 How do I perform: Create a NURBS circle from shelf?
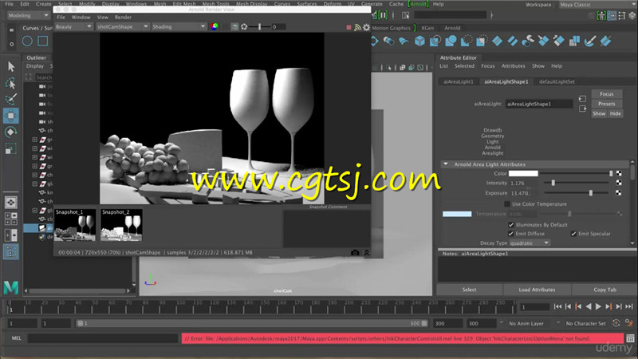(x=27, y=41)
